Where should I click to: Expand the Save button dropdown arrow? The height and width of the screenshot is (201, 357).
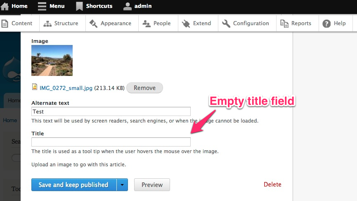click(122, 184)
